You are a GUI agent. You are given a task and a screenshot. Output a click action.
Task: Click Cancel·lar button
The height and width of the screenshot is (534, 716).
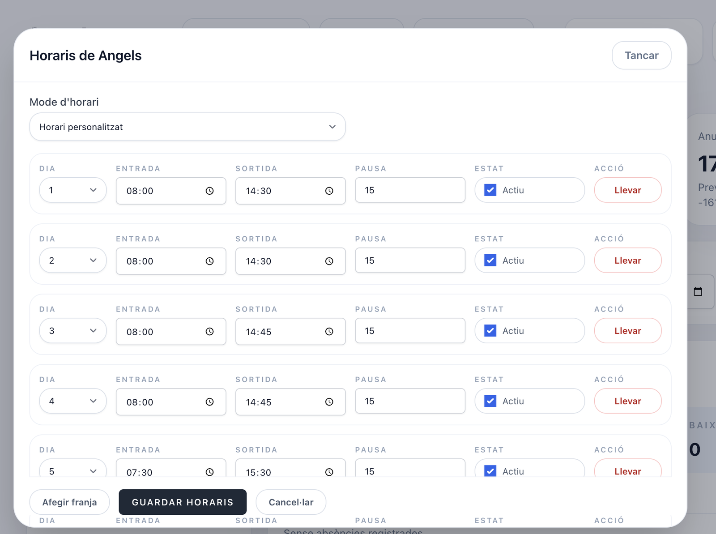291,502
